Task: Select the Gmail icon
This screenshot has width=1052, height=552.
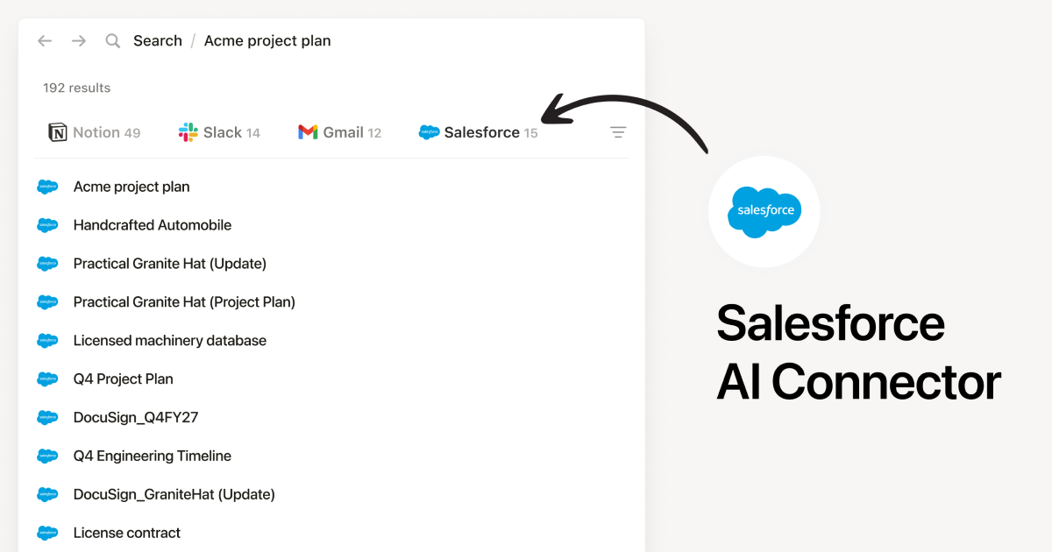Action: coord(307,131)
